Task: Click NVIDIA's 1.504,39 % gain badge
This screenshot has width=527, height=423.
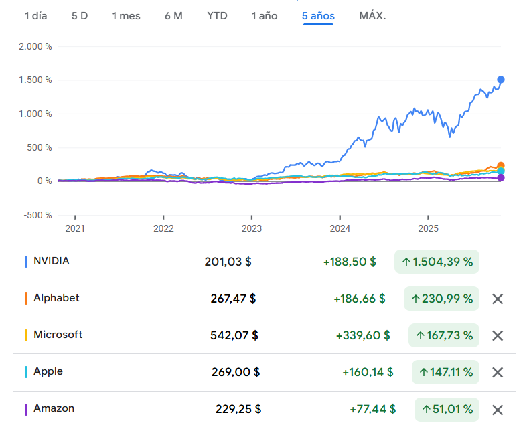Action: pos(437,262)
